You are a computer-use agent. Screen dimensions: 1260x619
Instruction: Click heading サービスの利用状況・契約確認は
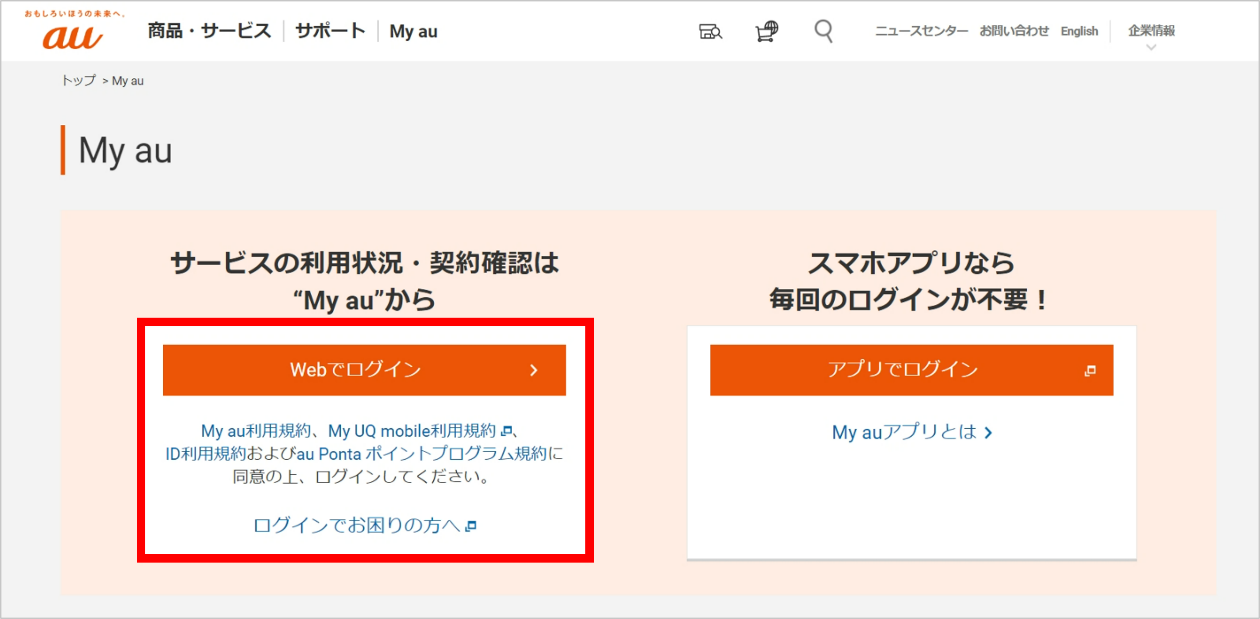[364, 263]
